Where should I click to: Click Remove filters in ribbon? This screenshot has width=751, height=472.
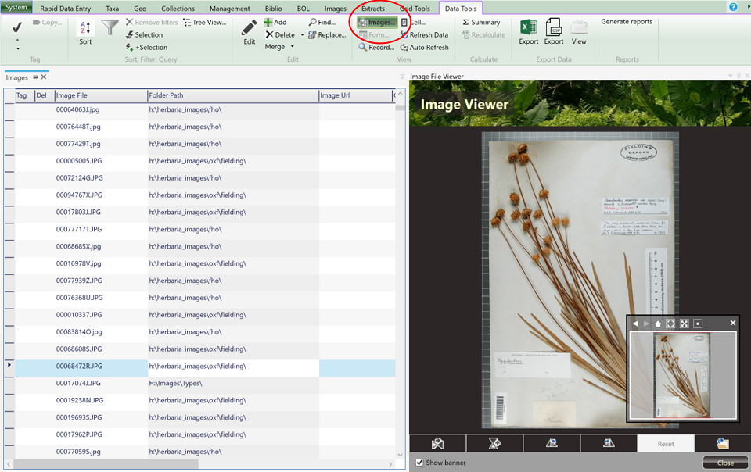[152, 22]
